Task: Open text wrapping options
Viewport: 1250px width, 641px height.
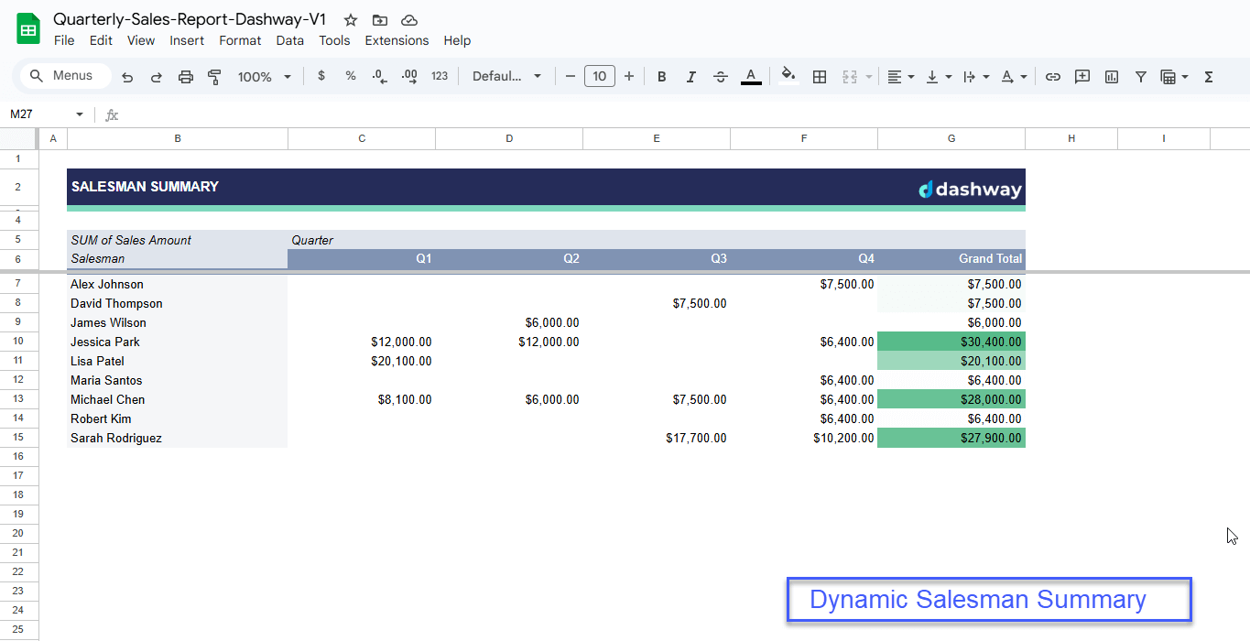Action: click(x=976, y=77)
